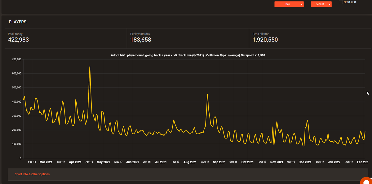Screen dimensions: 372x184
Task: Open the orange chat bubble icon
Action: pos(367,182)
